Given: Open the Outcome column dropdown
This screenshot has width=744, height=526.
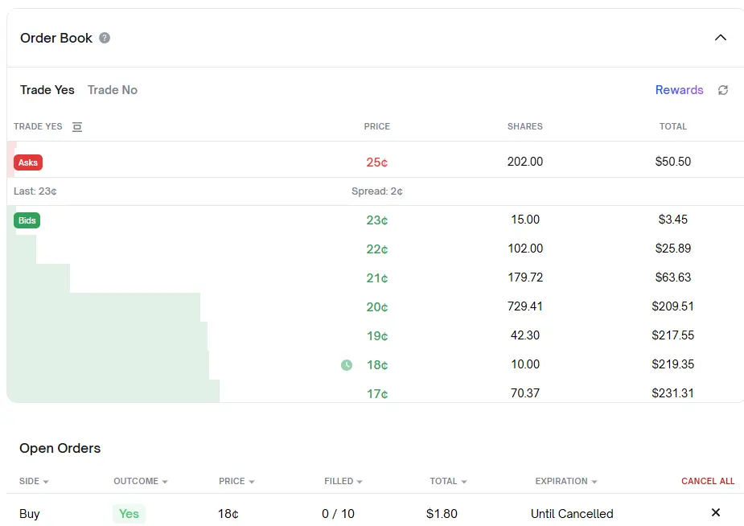Looking at the screenshot, I should [x=165, y=482].
